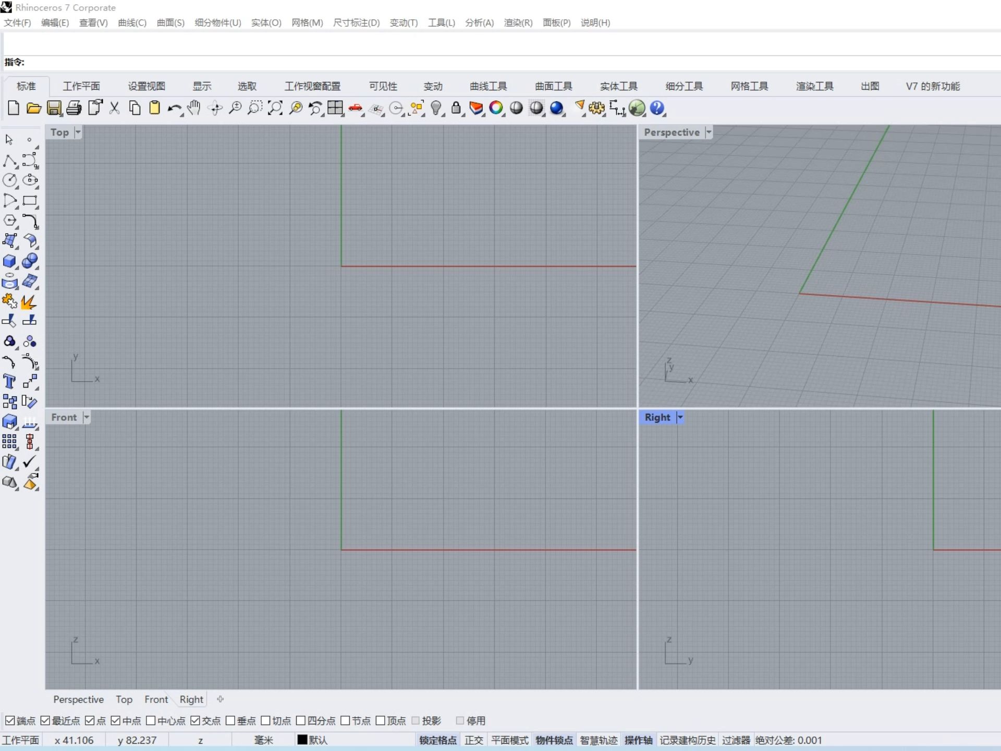Image resolution: width=1001 pixels, height=751 pixels.
Task: Click the 工作平面 status bar pane
Action: tap(21, 740)
